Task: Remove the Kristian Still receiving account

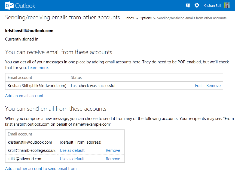Action: (213, 86)
